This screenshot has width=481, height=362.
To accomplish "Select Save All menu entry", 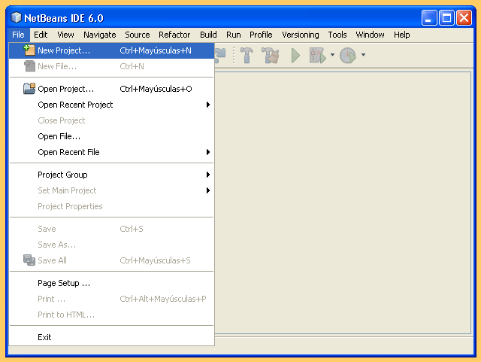I will pos(111,260).
